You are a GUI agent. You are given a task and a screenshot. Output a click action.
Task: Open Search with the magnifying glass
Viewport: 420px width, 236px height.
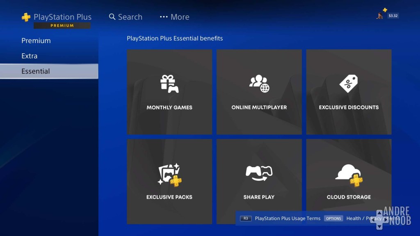click(x=125, y=17)
